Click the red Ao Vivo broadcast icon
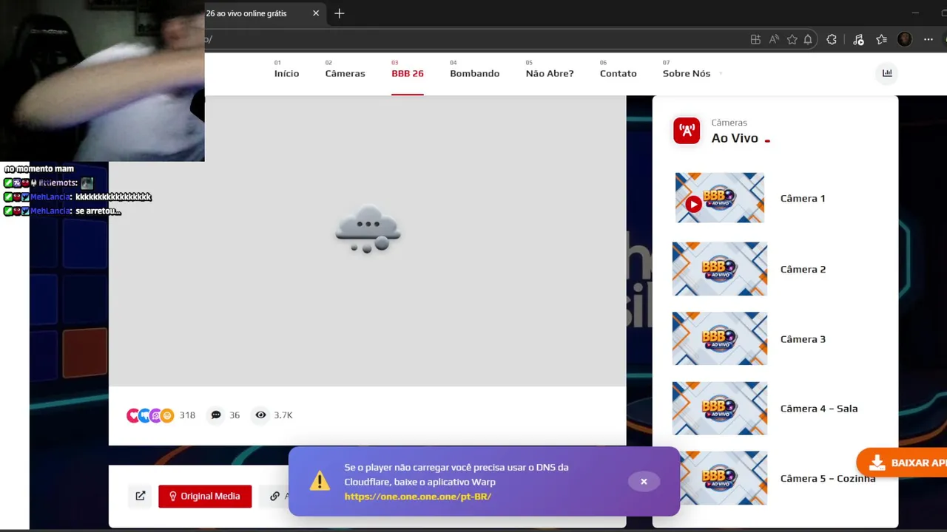The height and width of the screenshot is (532, 947). pos(687,131)
